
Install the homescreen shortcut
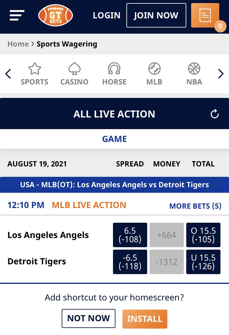[145, 319]
